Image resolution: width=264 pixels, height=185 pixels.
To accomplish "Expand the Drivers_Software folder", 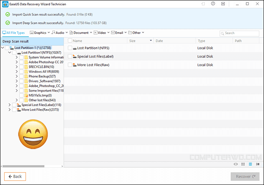I will pos(16,81).
